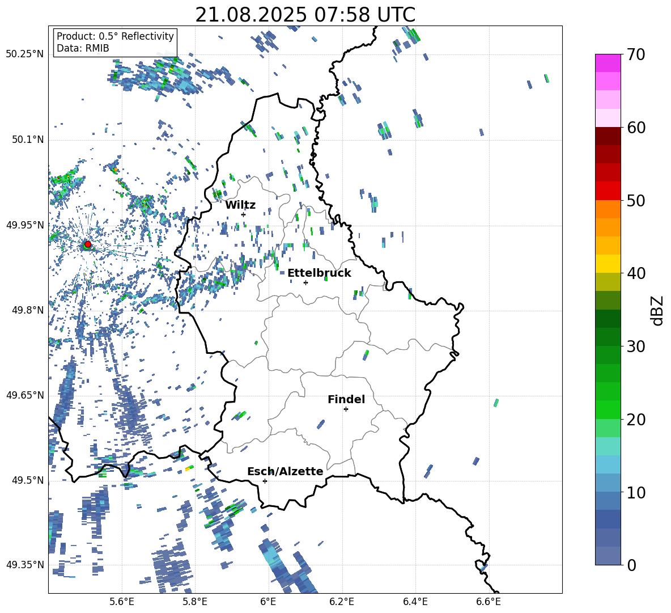Click the Ettelbruck cross marker

click(305, 282)
